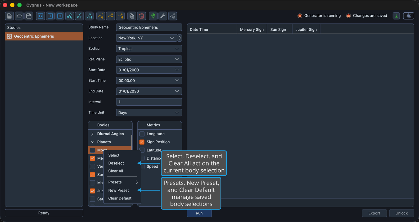Uncheck the Jupiter body checkbox
This screenshot has width=419, height=222.
93,191
